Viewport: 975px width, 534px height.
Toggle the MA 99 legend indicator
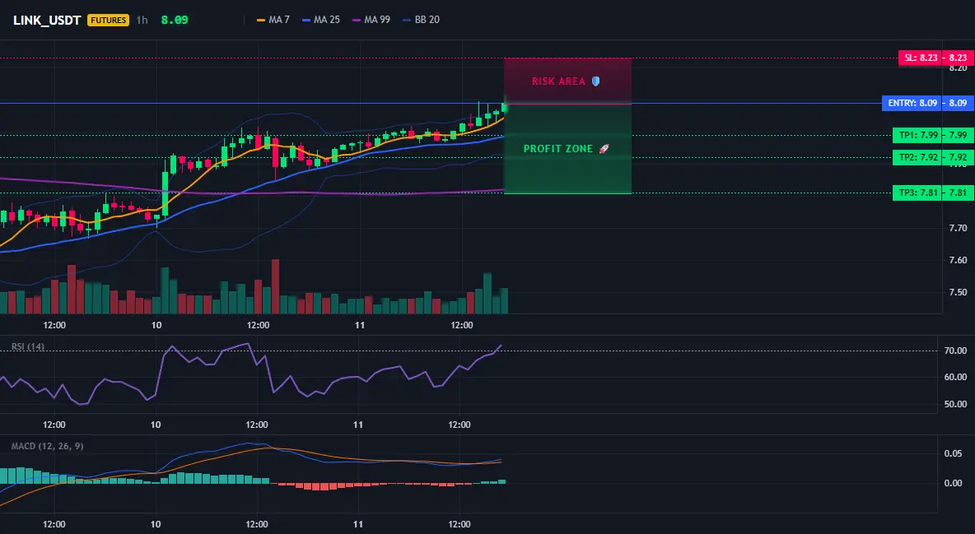tap(371, 20)
